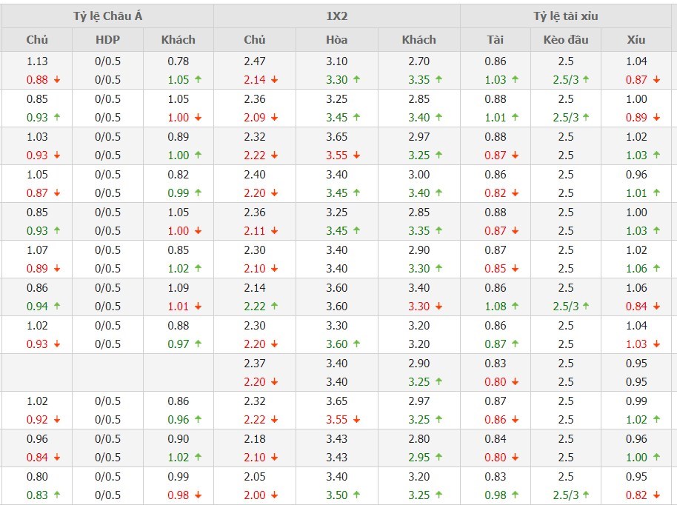Click the HDP column header

107,40
